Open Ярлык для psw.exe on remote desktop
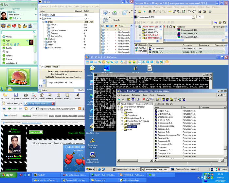Image resolution: width=229 pixels, height=183 pixels. [92, 143]
